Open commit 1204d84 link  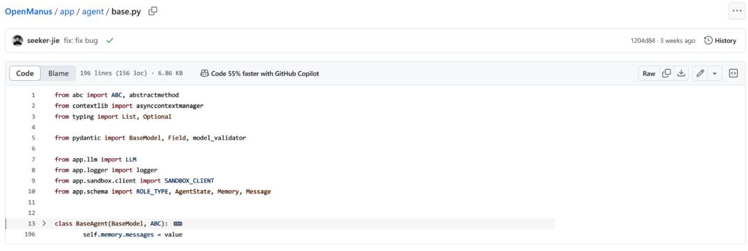[643, 41]
